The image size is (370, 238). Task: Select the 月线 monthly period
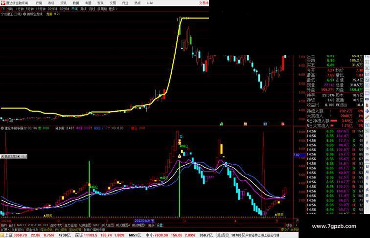[x=92, y=9]
